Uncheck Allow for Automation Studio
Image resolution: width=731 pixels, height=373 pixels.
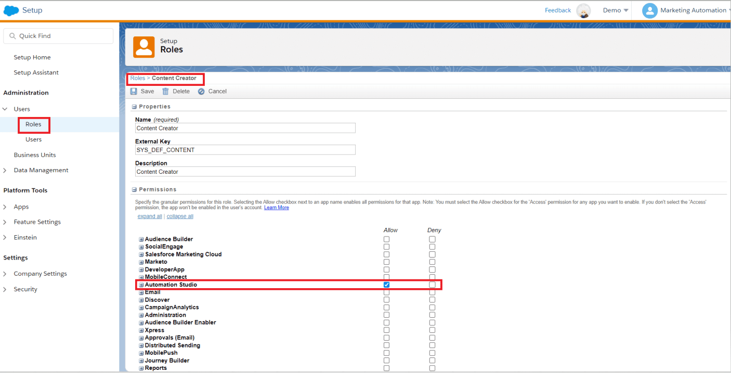(x=386, y=285)
